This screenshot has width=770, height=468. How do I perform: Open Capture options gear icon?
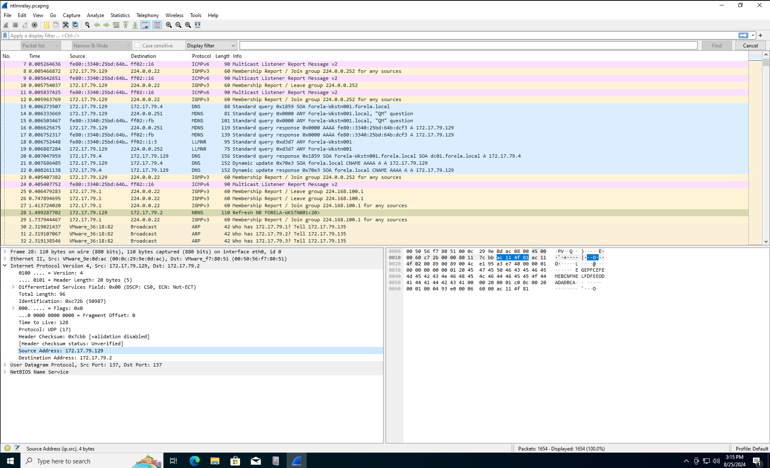coord(35,25)
